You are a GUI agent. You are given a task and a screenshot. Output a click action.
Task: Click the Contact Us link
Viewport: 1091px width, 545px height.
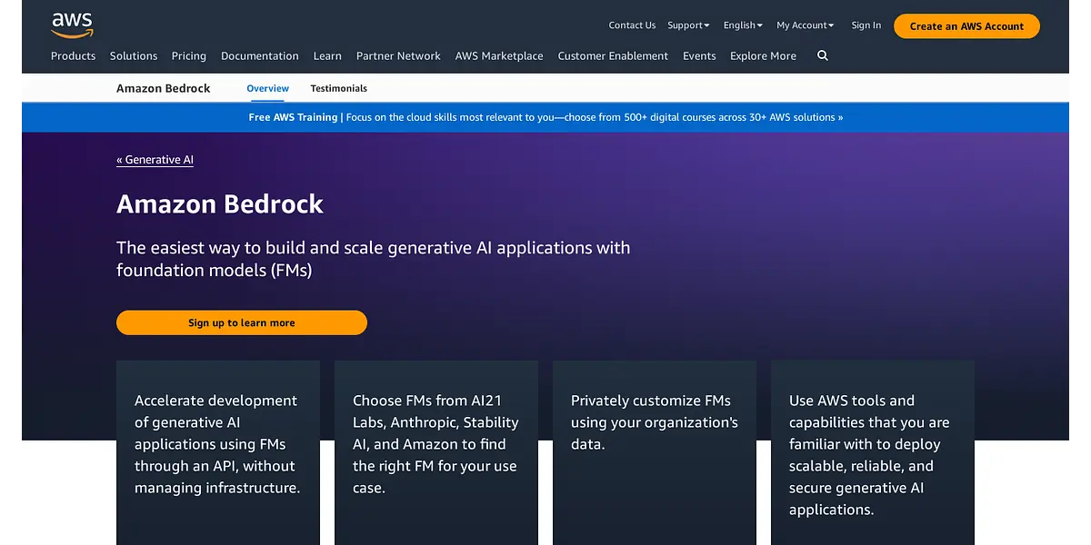[632, 25]
